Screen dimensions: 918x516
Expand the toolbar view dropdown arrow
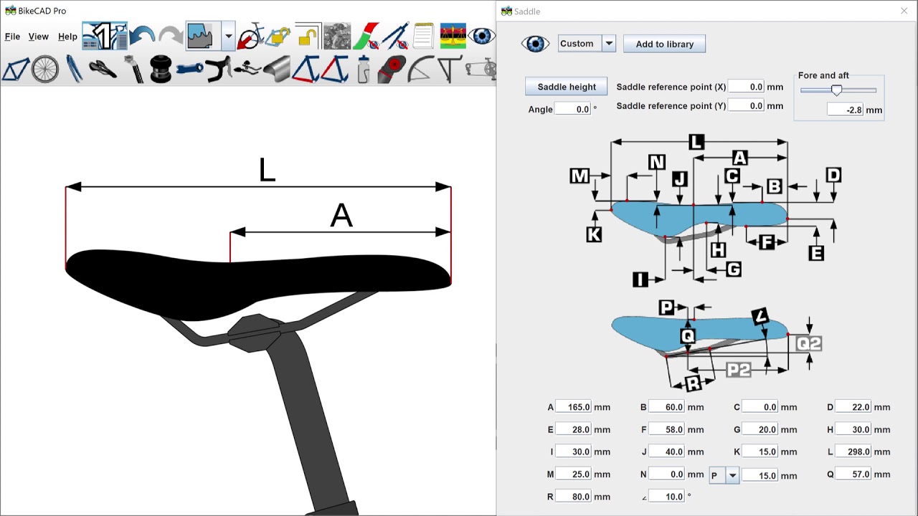point(228,36)
